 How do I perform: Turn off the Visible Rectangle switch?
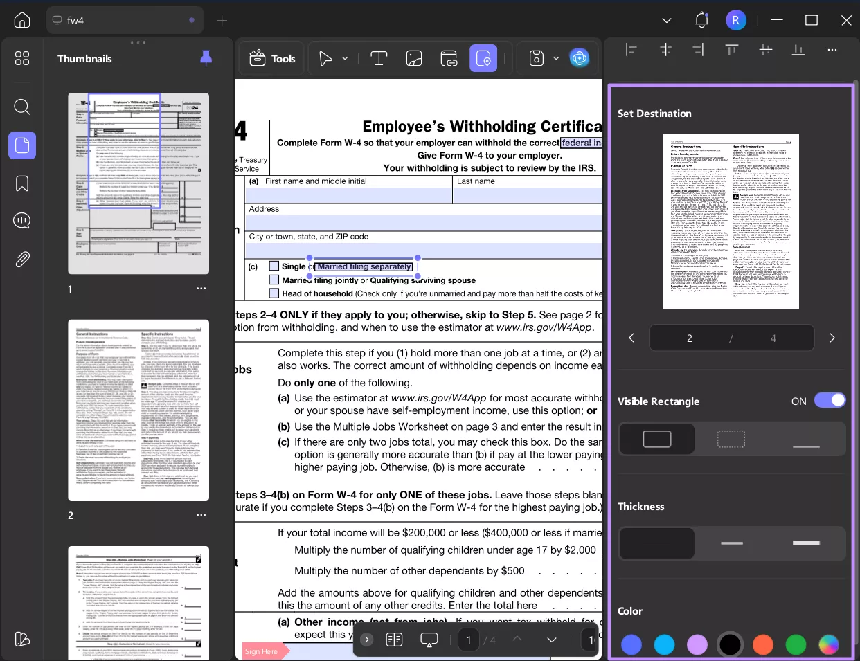point(830,401)
